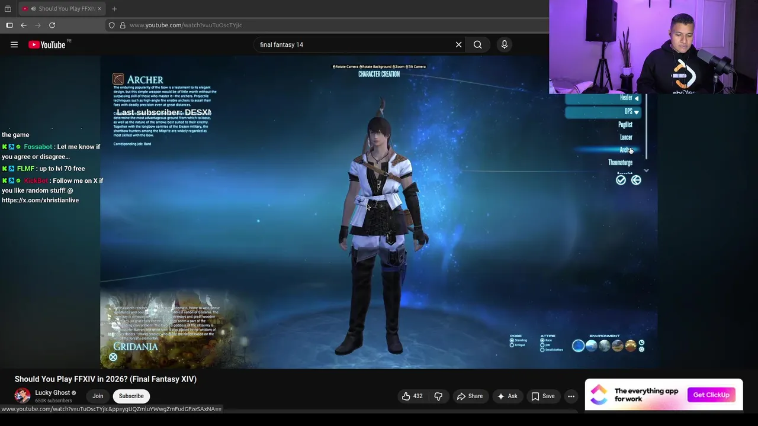Choose the gray forest environment swatch
This screenshot has height=426, width=758.
coord(604,346)
